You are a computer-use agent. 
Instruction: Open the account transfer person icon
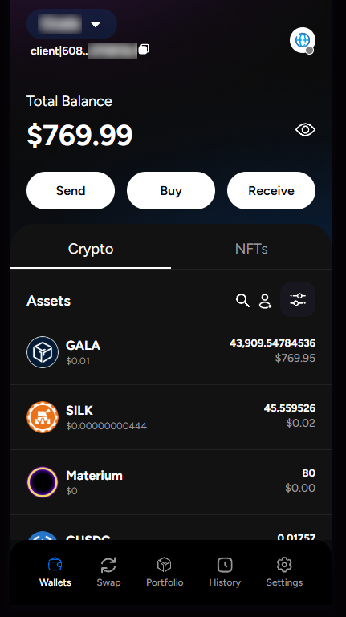pyautogui.click(x=265, y=301)
